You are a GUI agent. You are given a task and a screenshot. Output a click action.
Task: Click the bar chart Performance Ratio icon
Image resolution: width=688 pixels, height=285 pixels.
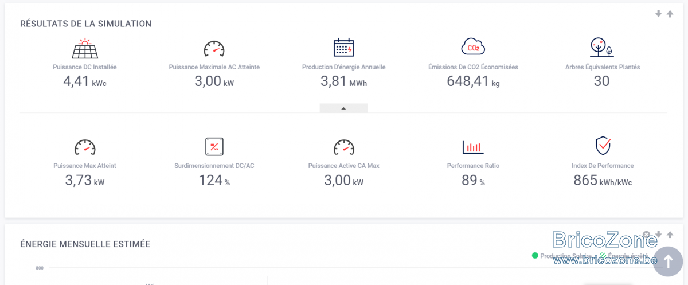point(473,147)
